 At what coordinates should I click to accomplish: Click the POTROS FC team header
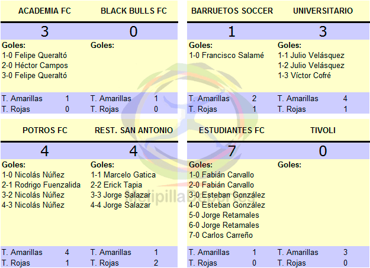pos(45,130)
